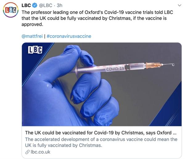Open the lbc.co.uk domain link
The image size is (185, 159).
coord(40,152)
